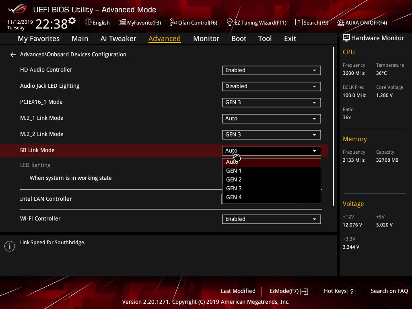This screenshot has height=309, width=412.
Task: Click 'When system is in working state'
Action: (x=71, y=178)
